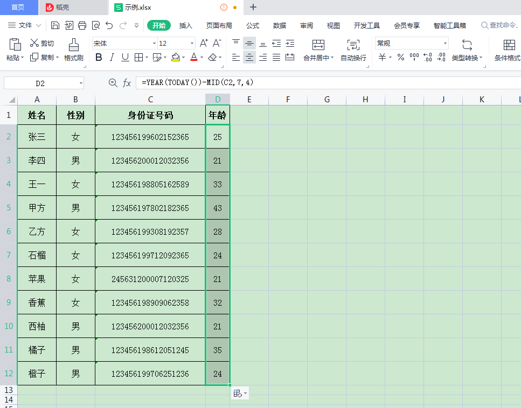Screen dimensions: 521x408
Task: Click the Wrap Text 自动换行 icon
Action: click(353, 45)
